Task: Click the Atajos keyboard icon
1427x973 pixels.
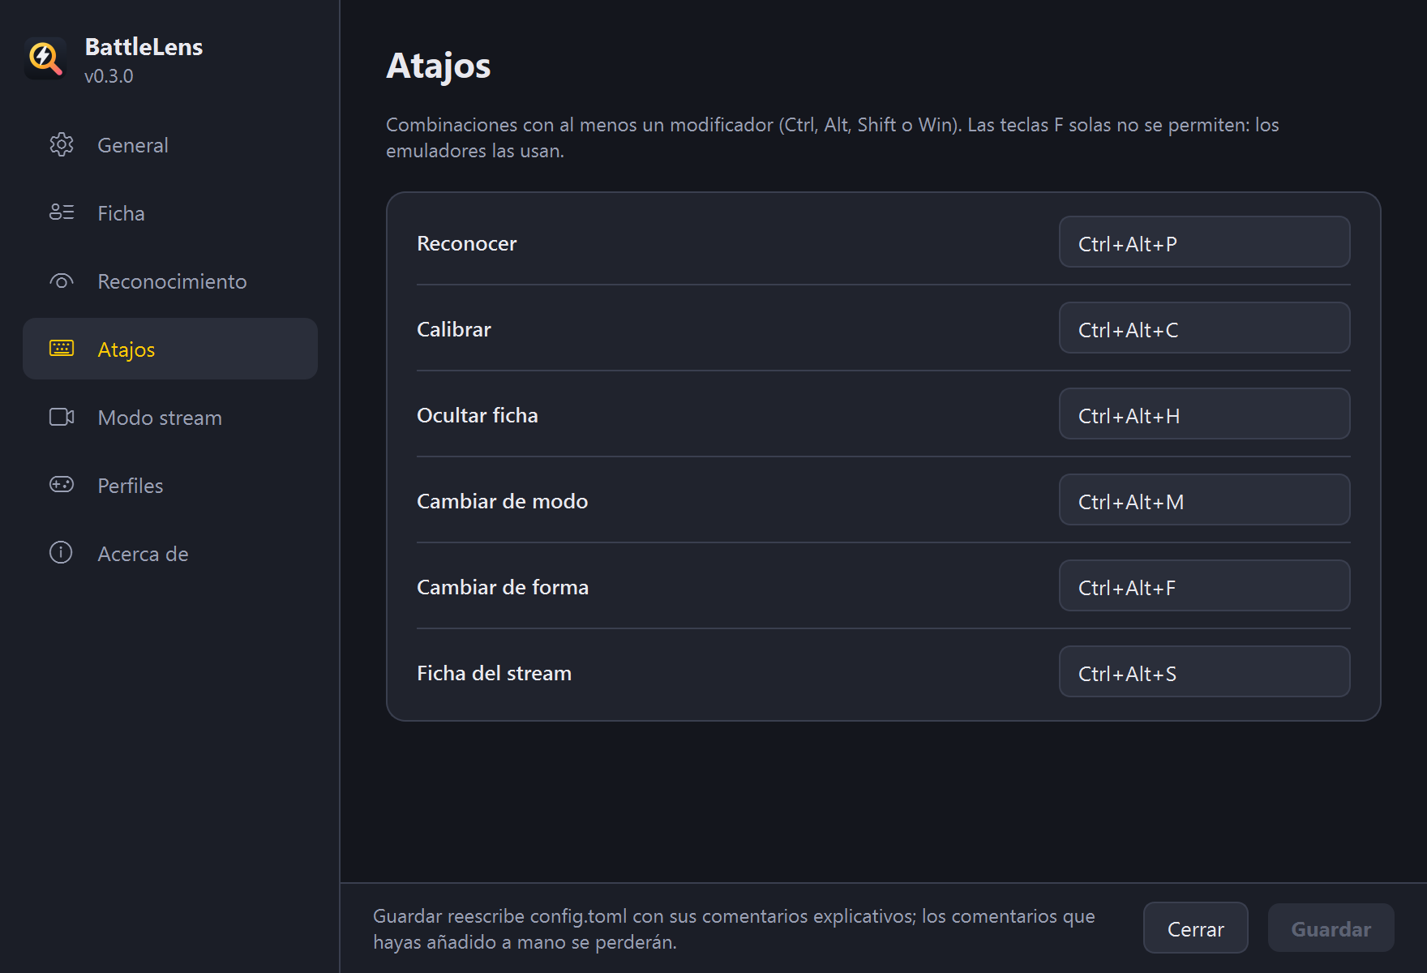Action: point(62,349)
